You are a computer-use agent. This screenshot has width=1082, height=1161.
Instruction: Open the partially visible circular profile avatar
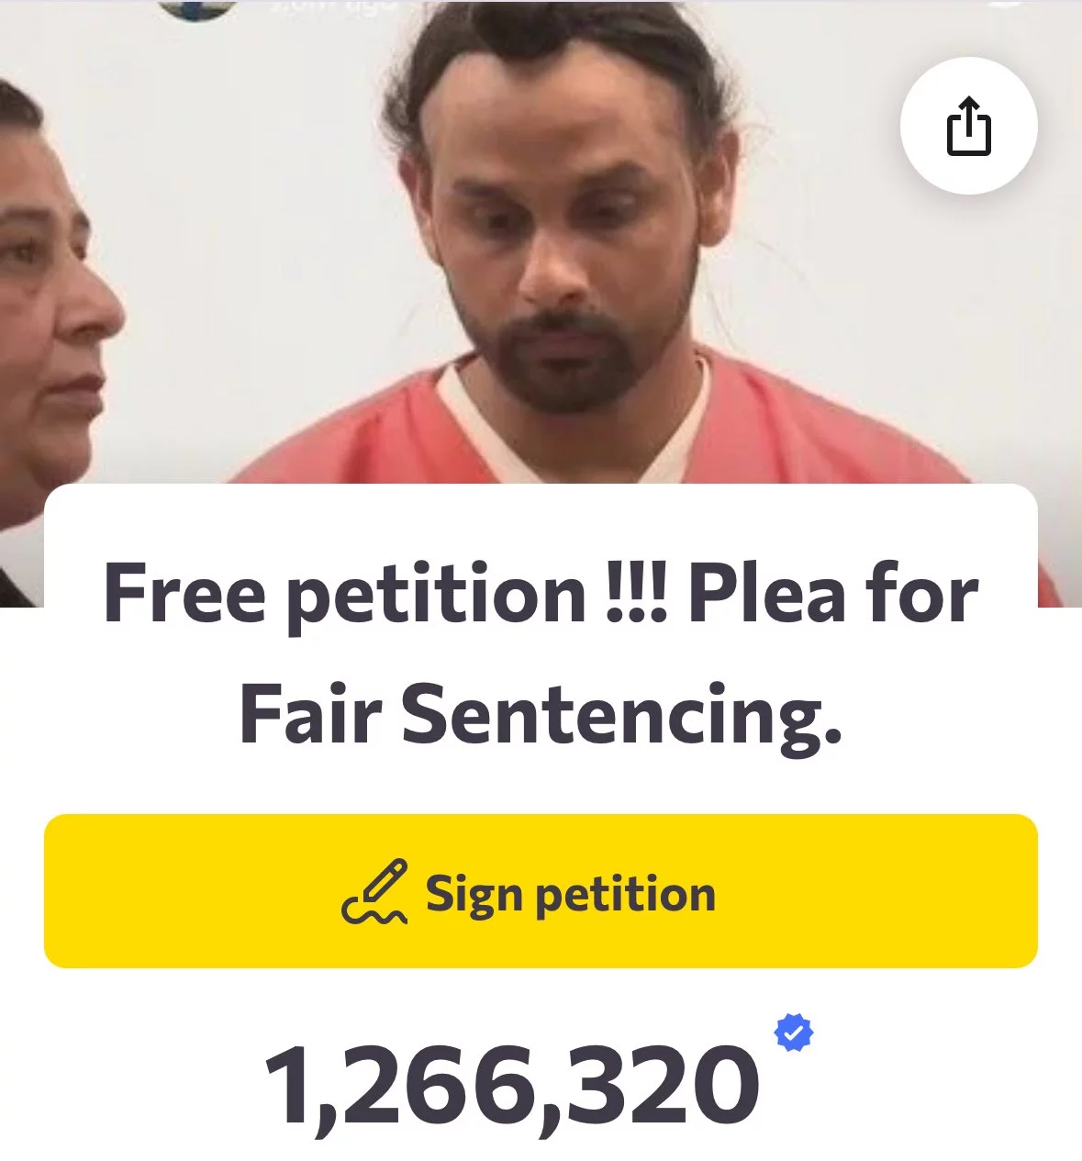click(x=196, y=9)
